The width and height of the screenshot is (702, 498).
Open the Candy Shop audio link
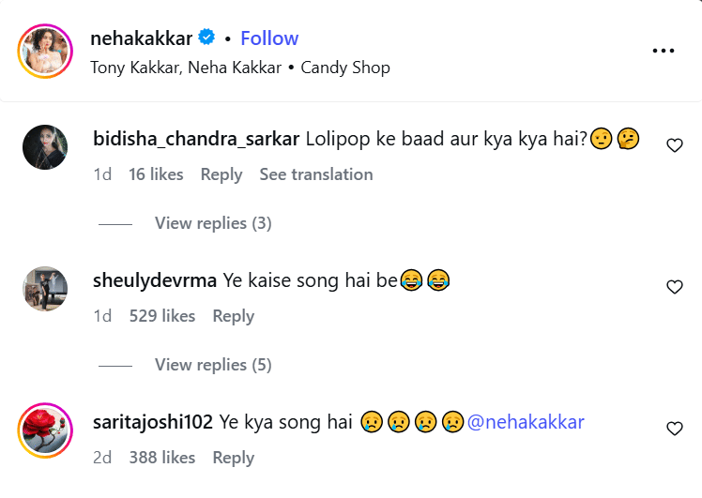click(345, 68)
